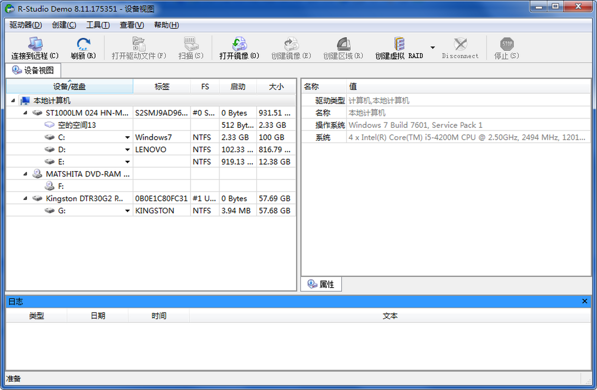Open the Create Virtual RAID dropdown arrow
Image resolution: width=597 pixels, height=390 pixels.
pyautogui.click(x=432, y=48)
